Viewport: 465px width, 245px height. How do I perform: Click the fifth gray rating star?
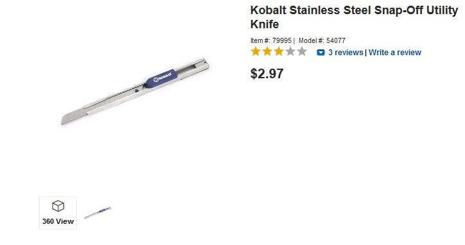pos(302,51)
